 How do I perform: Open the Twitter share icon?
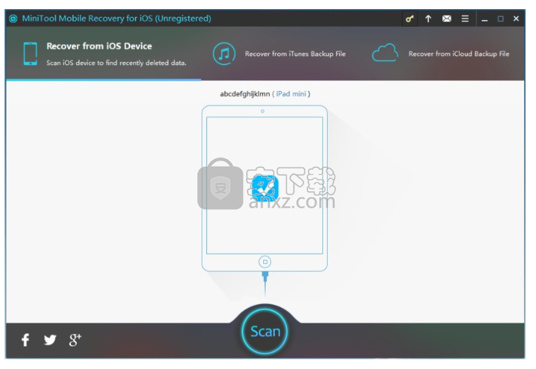[x=50, y=340]
